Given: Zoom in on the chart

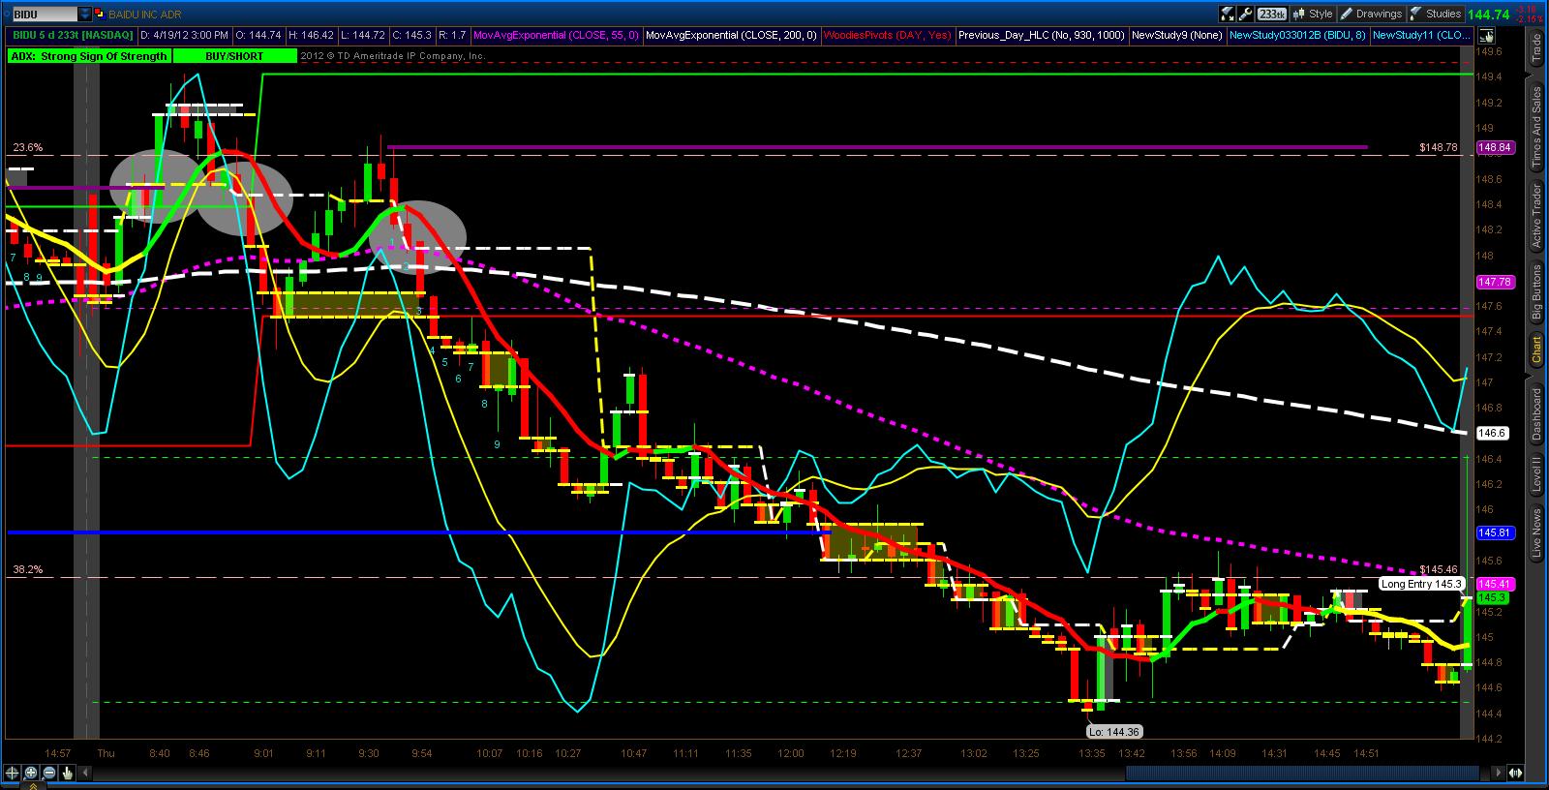Looking at the screenshot, I should pos(31,773).
